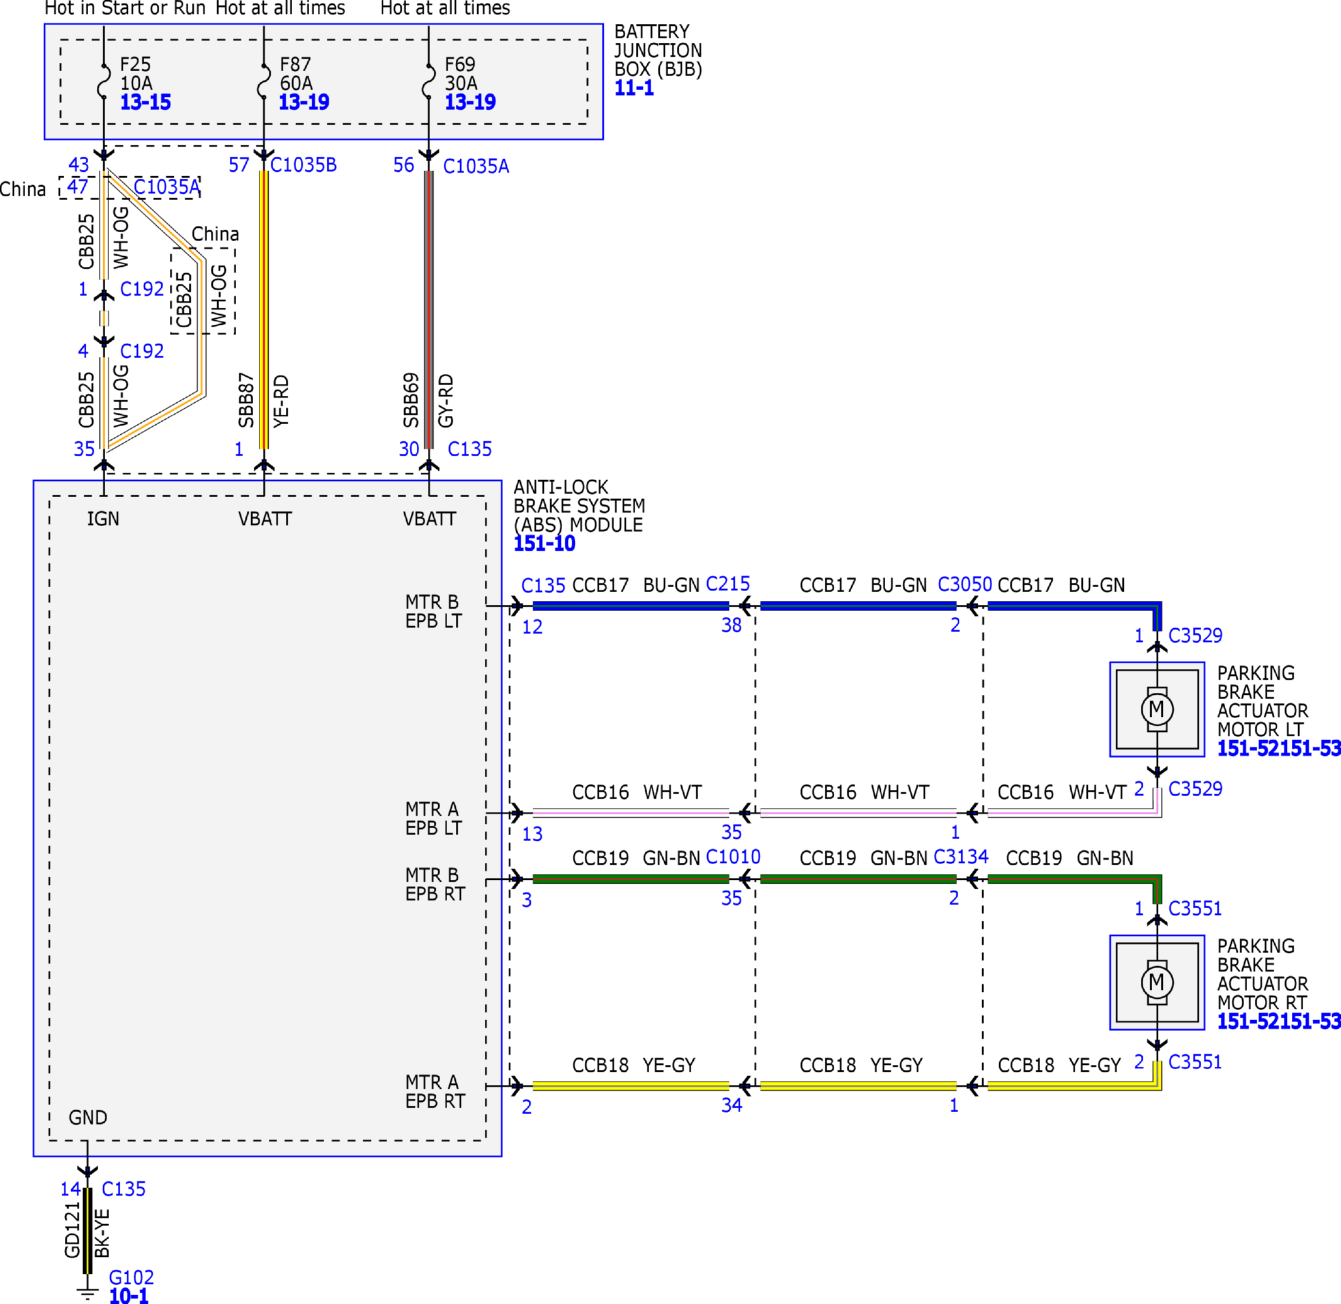Select connector C192 at pin 1

click(x=142, y=289)
